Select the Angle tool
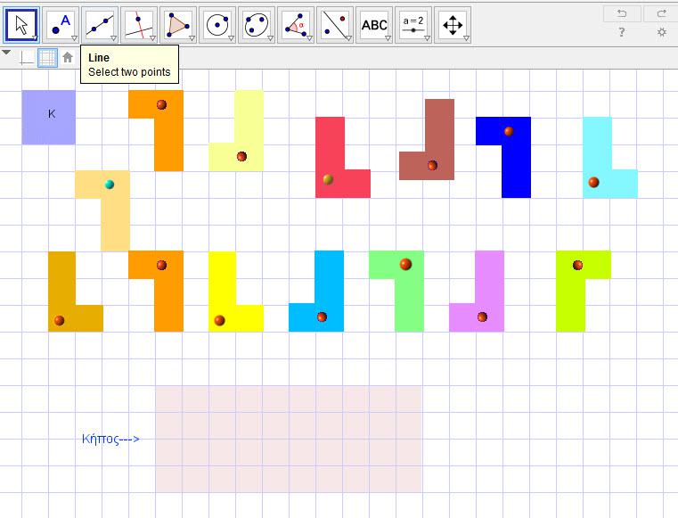 295,25
